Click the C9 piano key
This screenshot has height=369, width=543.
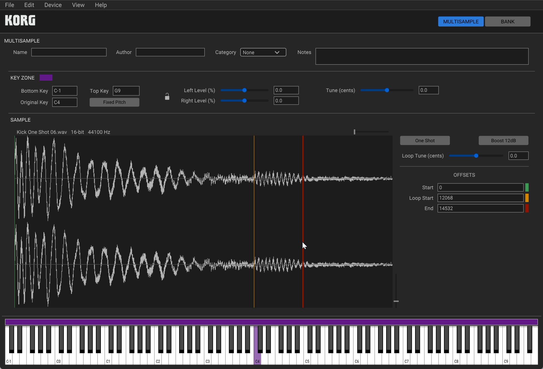(x=506, y=359)
